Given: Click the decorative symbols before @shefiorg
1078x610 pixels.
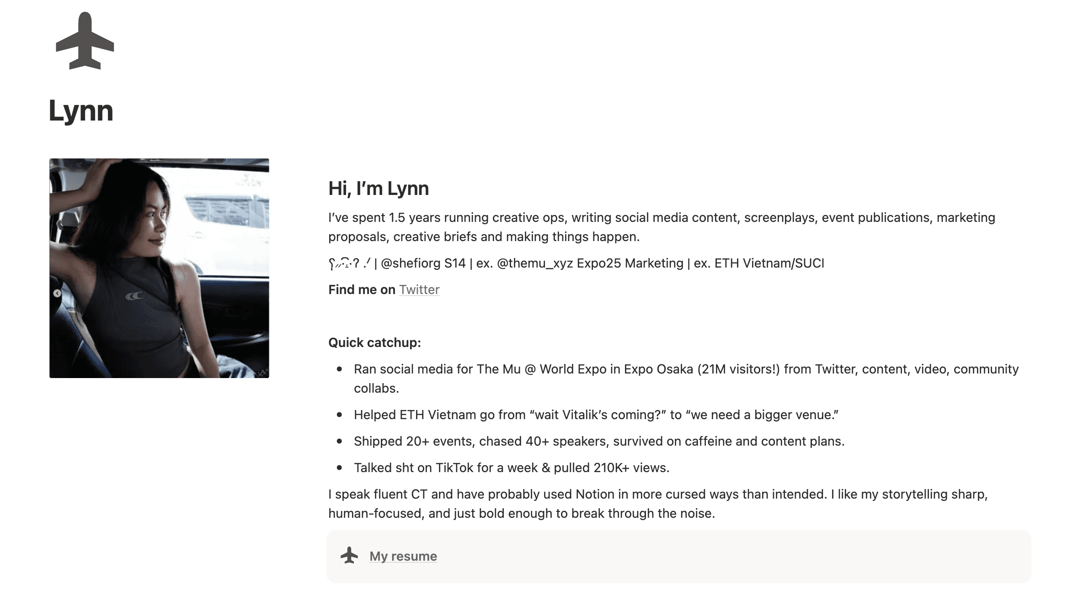Looking at the screenshot, I should tap(349, 263).
